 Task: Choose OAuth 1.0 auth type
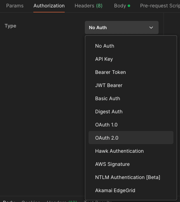pos(131,125)
